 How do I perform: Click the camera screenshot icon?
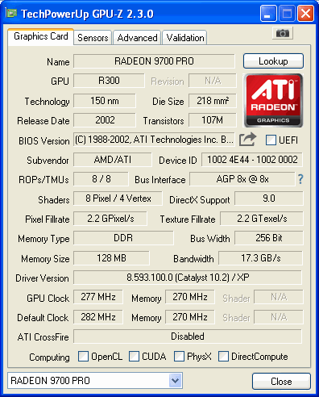click(283, 33)
